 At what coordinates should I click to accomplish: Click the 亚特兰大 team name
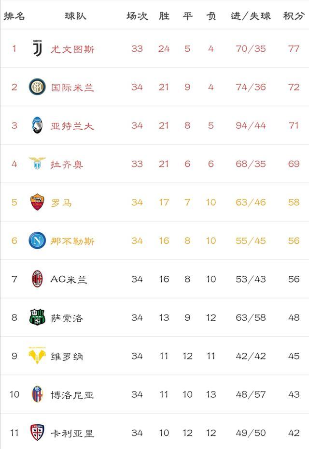click(72, 126)
